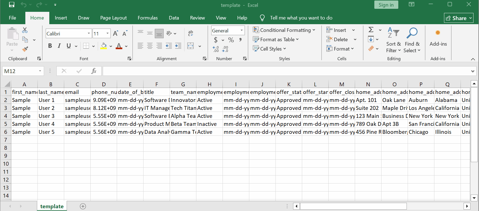479x211 pixels.
Task: Apply yellow fill color bucket
Action: point(104,46)
